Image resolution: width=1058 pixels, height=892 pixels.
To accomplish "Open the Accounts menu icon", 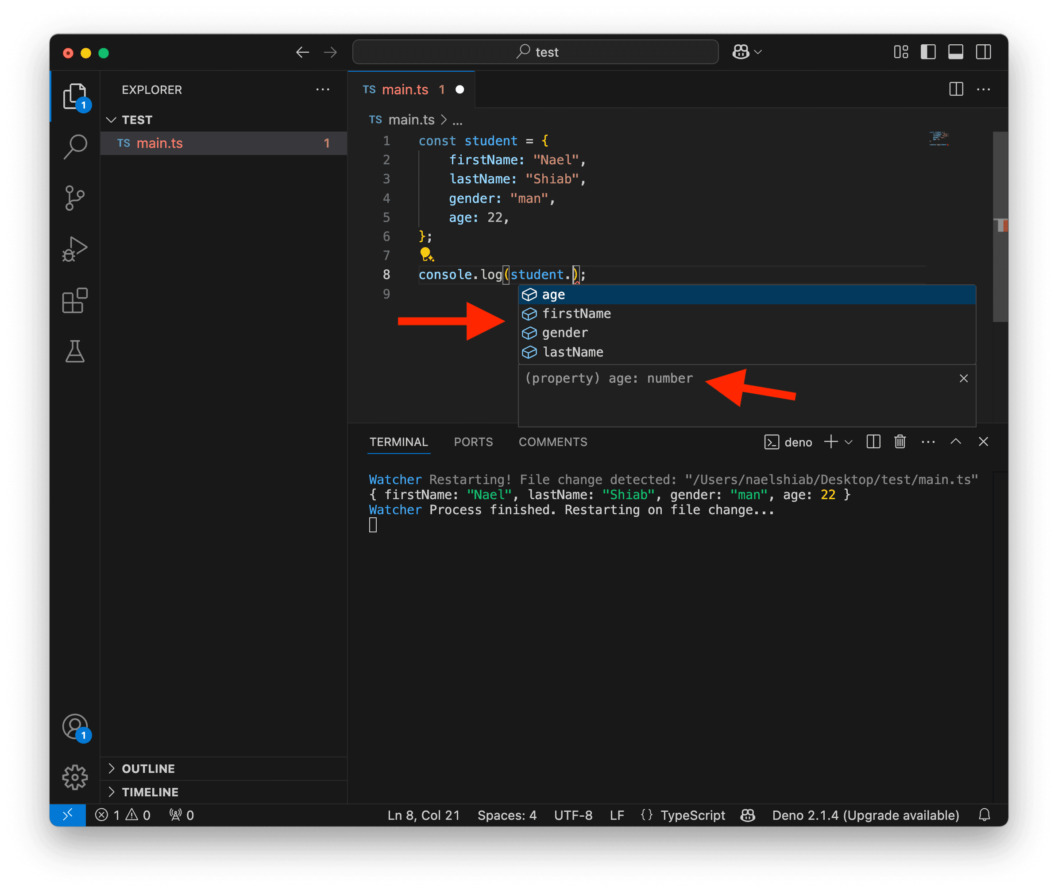I will click(75, 728).
